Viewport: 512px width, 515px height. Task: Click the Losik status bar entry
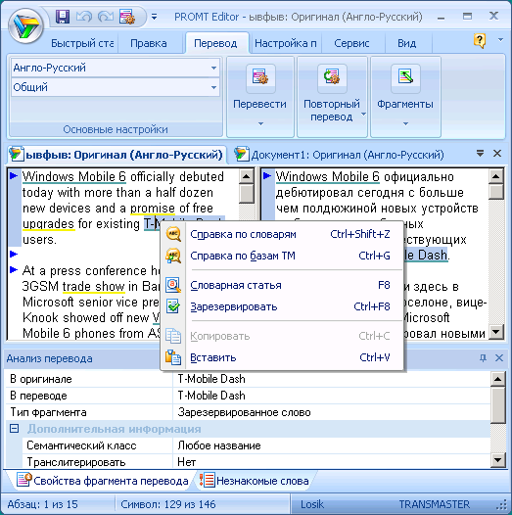click(312, 504)
